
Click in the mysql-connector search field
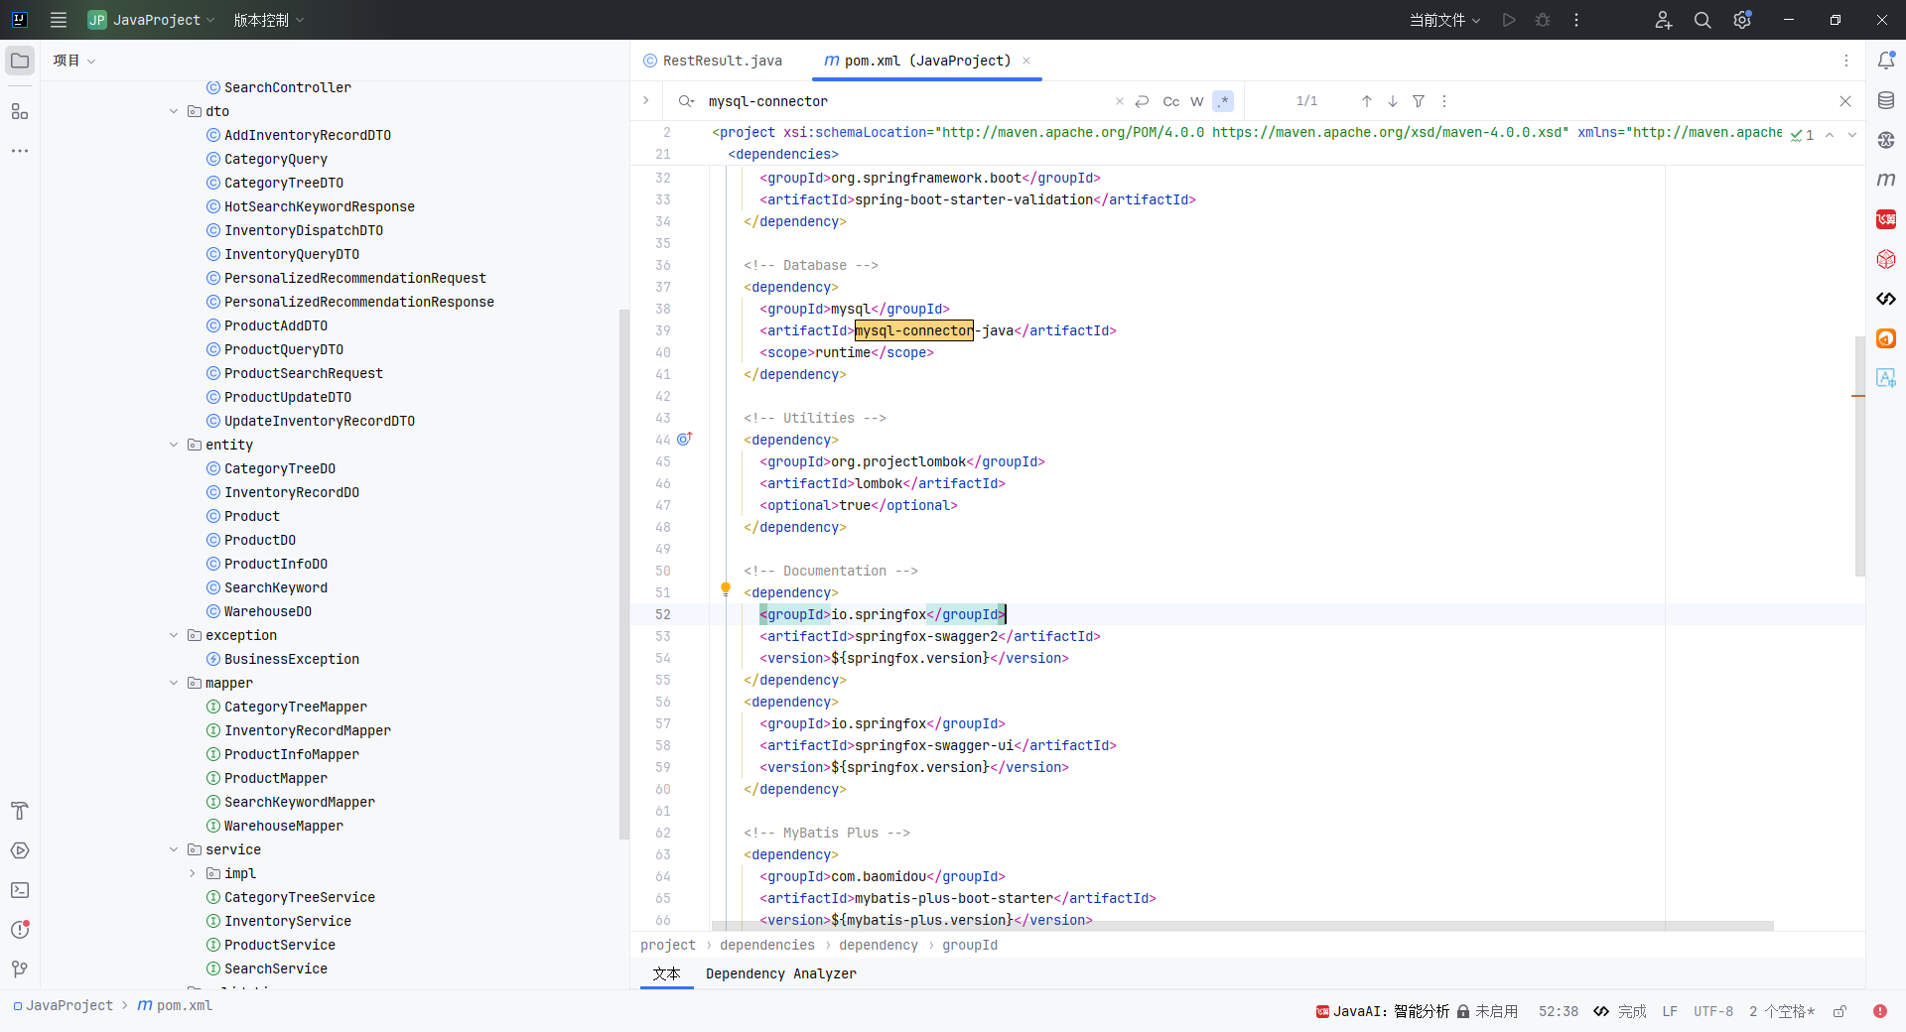[903, 101]
